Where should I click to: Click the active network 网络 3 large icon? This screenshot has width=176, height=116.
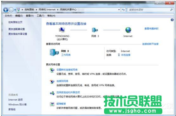click(x=54, y=52)
